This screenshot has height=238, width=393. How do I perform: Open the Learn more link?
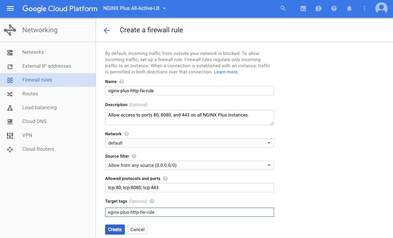226,72
